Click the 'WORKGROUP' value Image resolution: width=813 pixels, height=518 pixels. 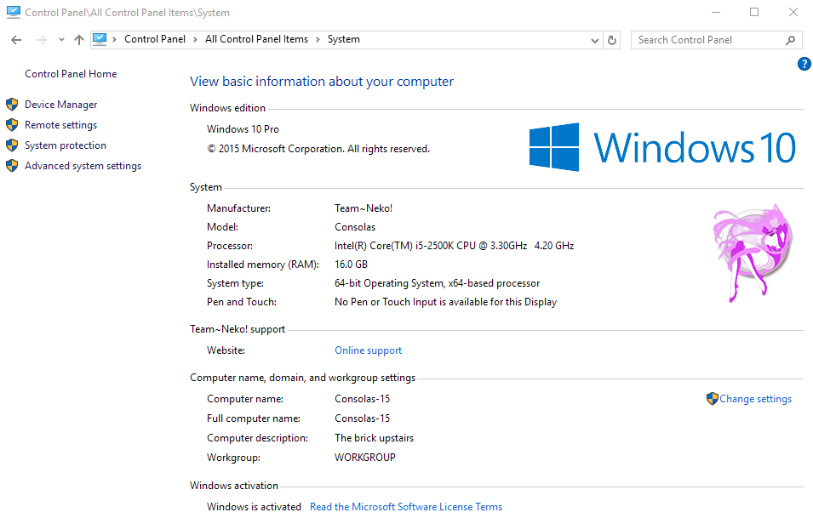[x=364, y=458]
